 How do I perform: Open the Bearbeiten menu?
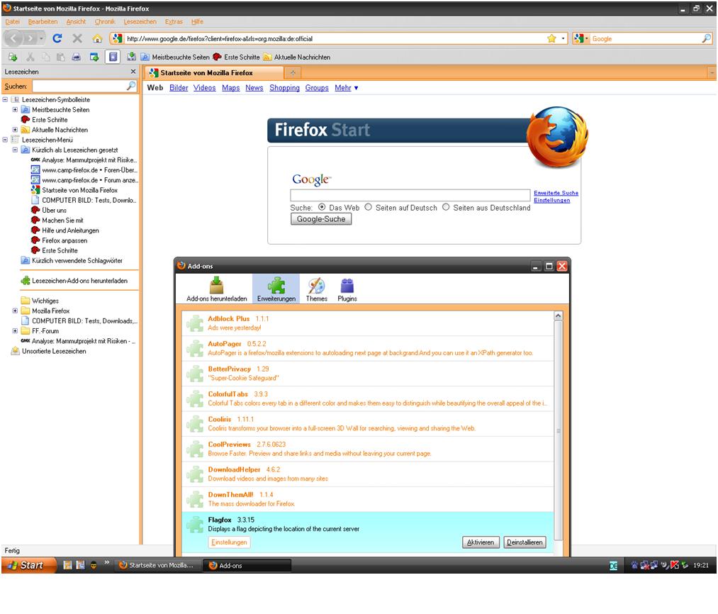coord(43,21)
